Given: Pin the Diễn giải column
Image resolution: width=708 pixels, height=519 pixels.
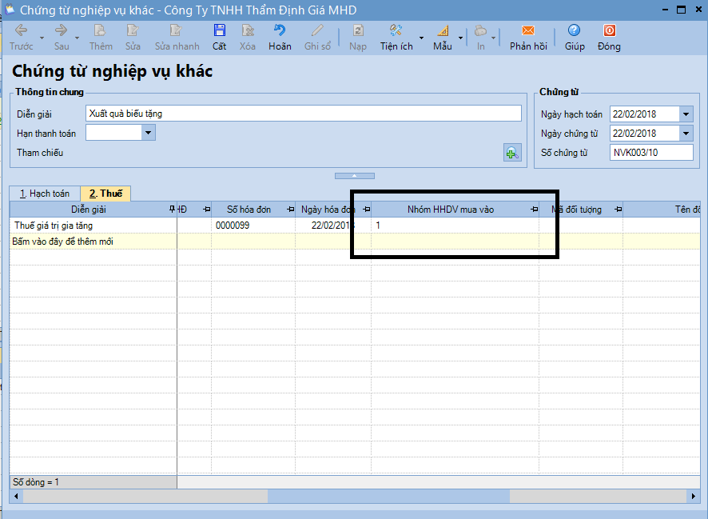Looking at the screenshot, I should (x=172, y=210).
